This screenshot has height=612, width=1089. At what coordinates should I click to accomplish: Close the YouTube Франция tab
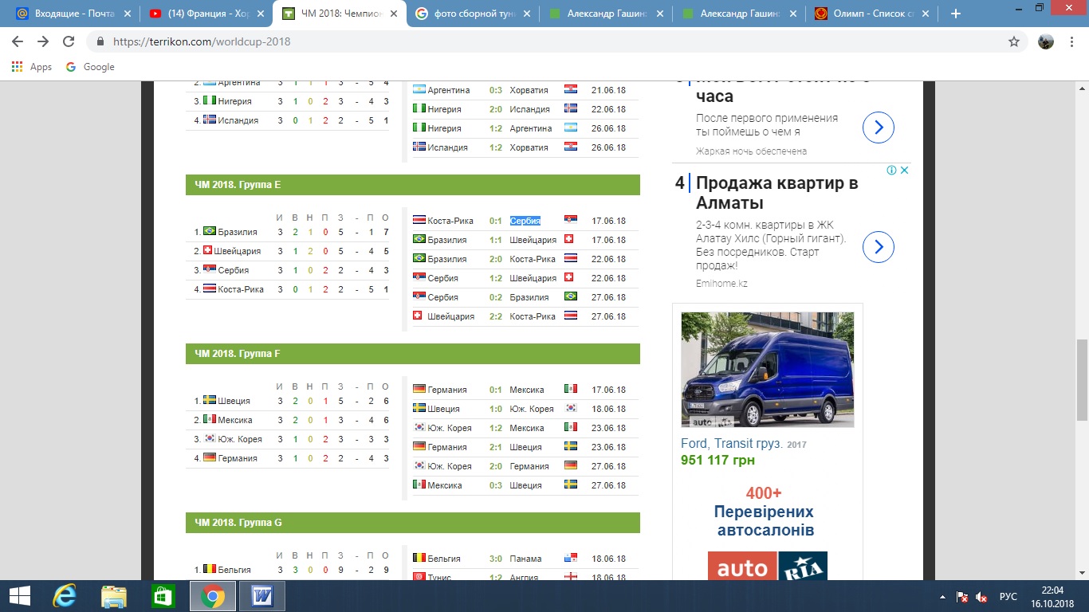click(x=261, y=14)
